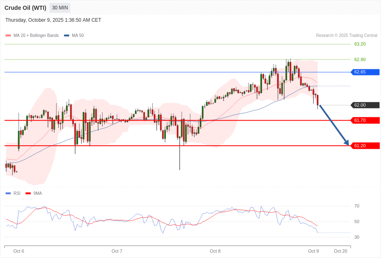
Task: Select the red 61.20 target price tag
Action: [x=365, y=146]
